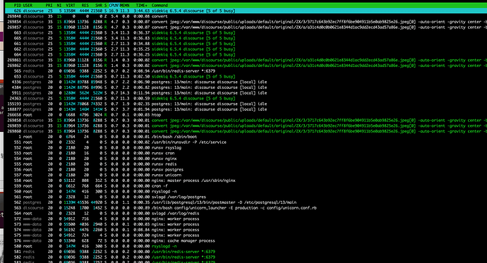The image size is (487, 263).
Task: Select sidekiq thread row PID 665
Action: click(x=246, y=38)
